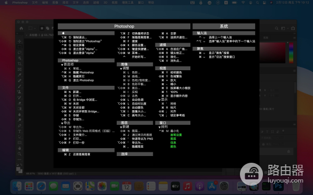Open App Store from the Dock
The width and height of the screenshot is (313, 195).
point(212,186)
